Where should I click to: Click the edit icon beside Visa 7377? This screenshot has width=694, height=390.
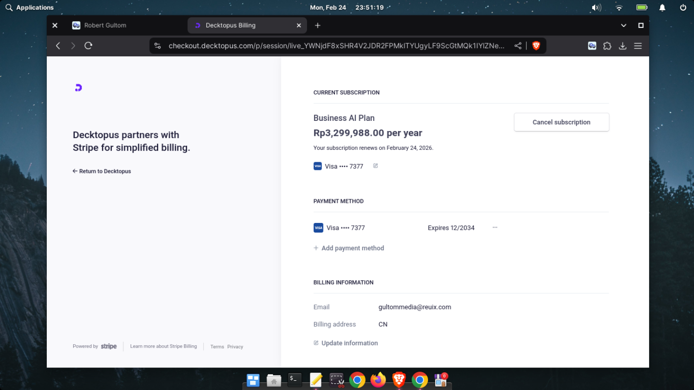click(375, 166)
